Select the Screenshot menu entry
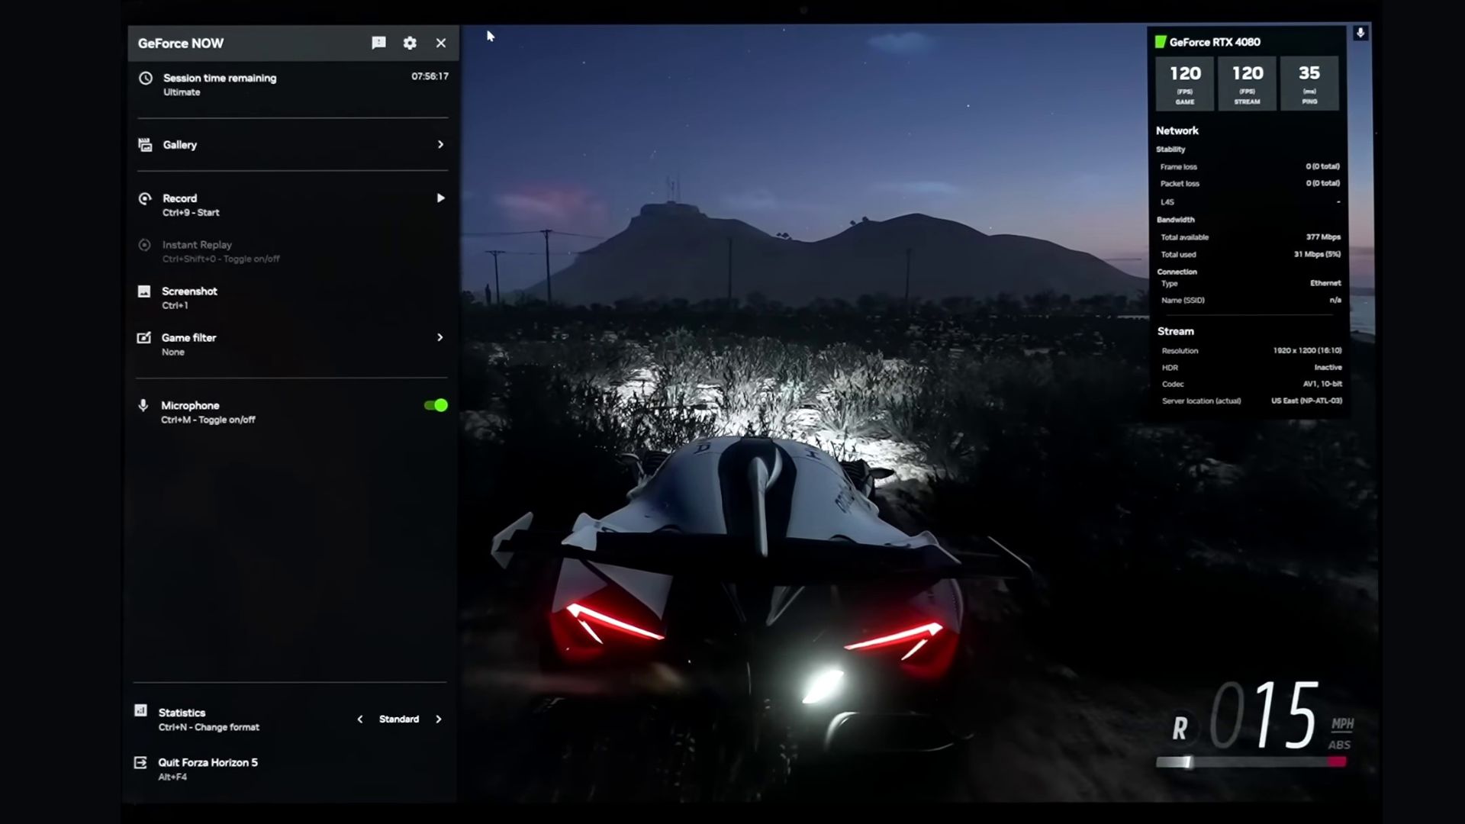The image size is (1465, 824). pos(189,291)
